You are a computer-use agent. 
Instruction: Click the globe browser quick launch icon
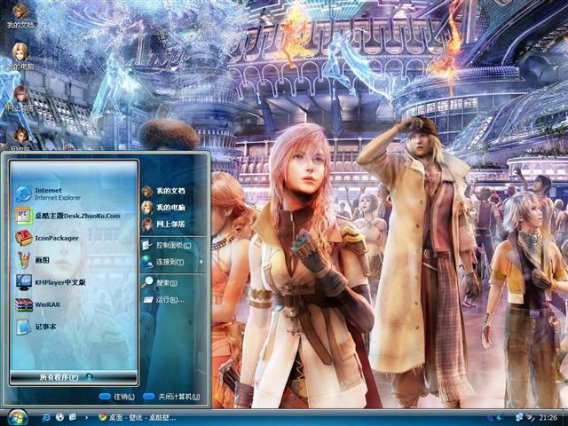point(59,418)
